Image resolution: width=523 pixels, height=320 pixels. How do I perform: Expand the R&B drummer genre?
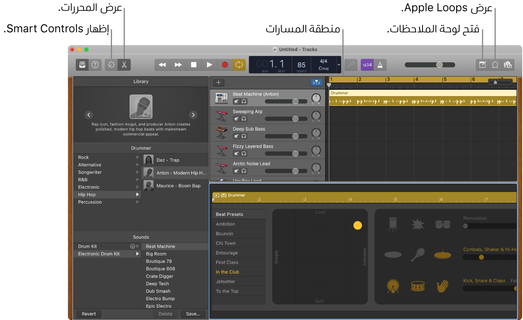point(138,179)
